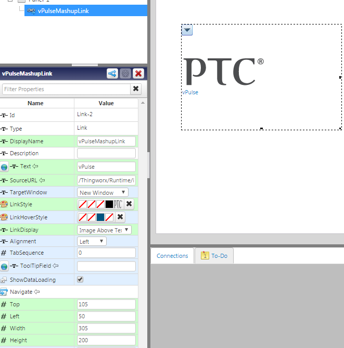This screenshot has width=344, height=348.
Task: Click the Type property label
Action: pos(16,129)
